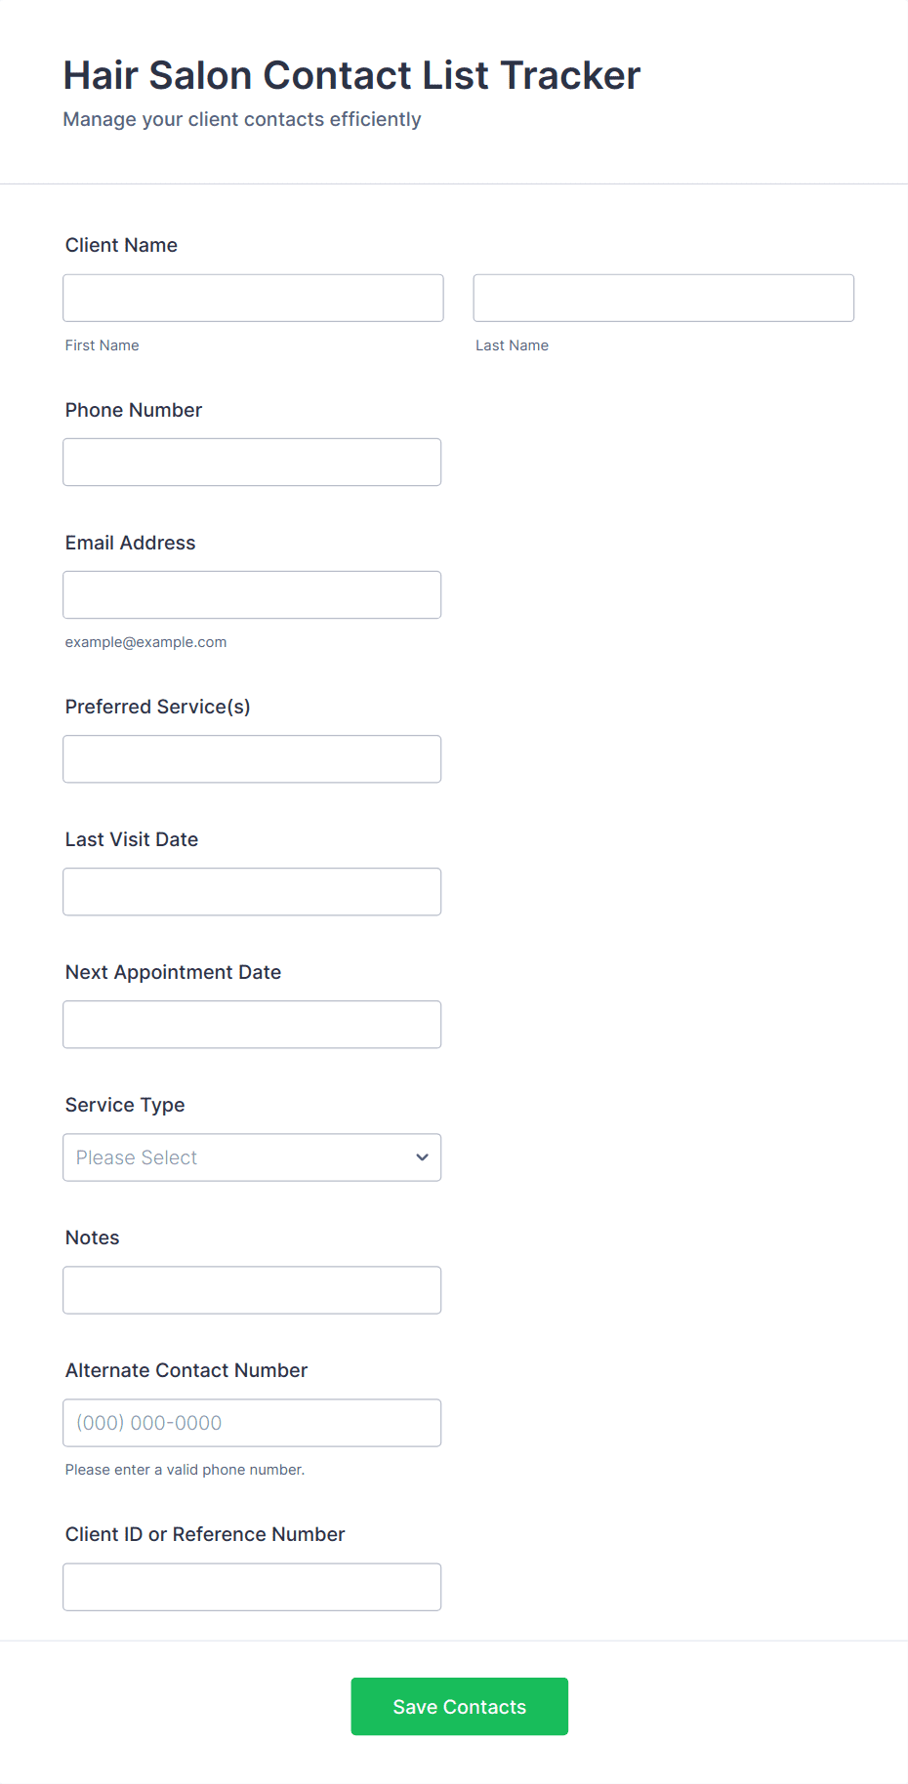The image size is (908, 1784).
Task: Click the Alternate Contact Number field
Action: 252,1422
